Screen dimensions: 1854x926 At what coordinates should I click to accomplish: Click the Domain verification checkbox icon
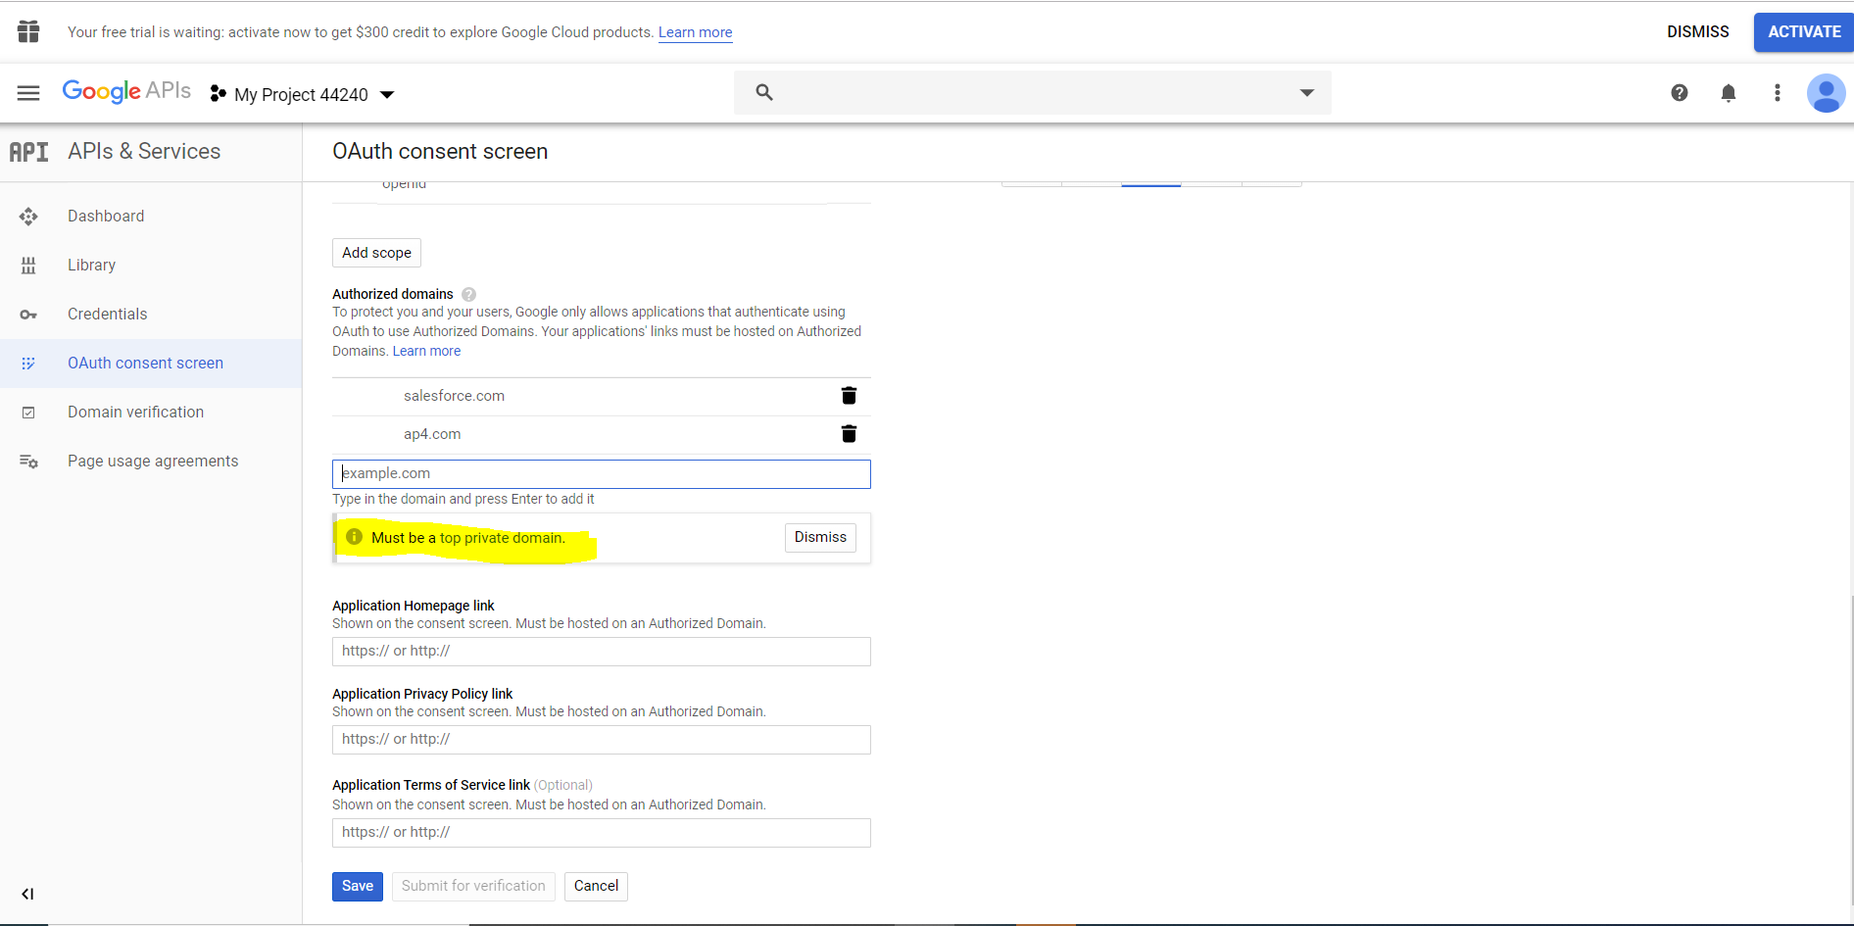[x=28, y=413]
